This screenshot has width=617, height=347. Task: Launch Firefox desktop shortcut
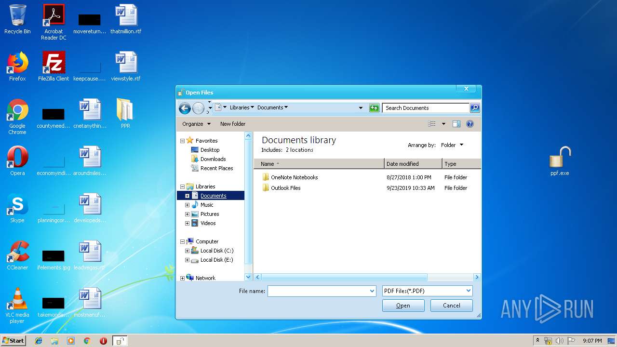[x=17, y=67]
